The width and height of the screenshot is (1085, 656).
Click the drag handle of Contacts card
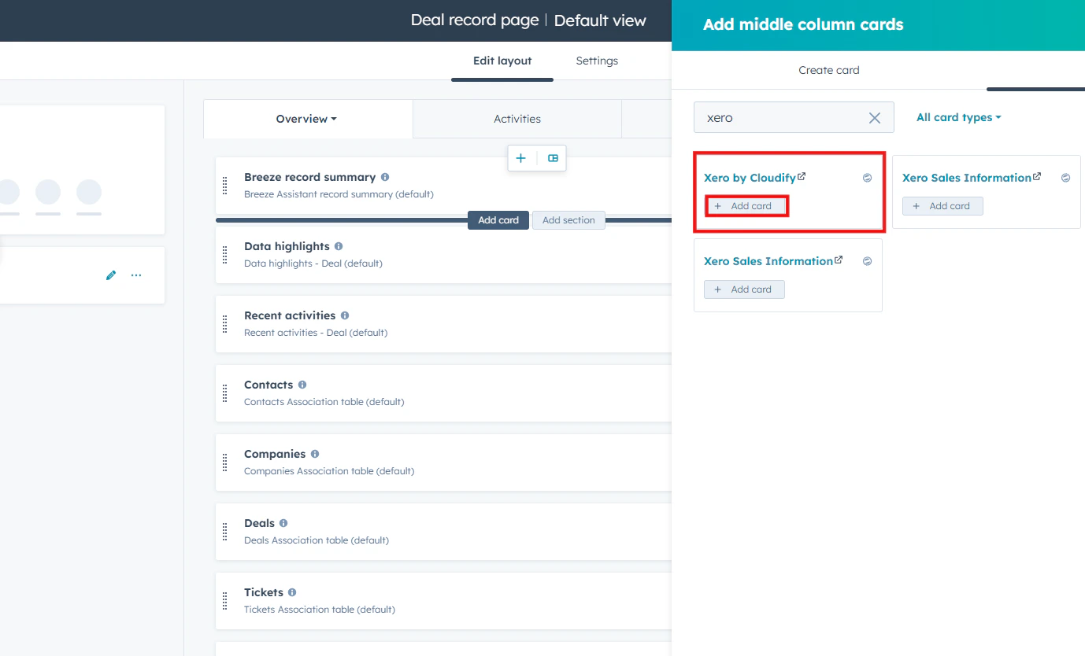[x=225, y=393]
